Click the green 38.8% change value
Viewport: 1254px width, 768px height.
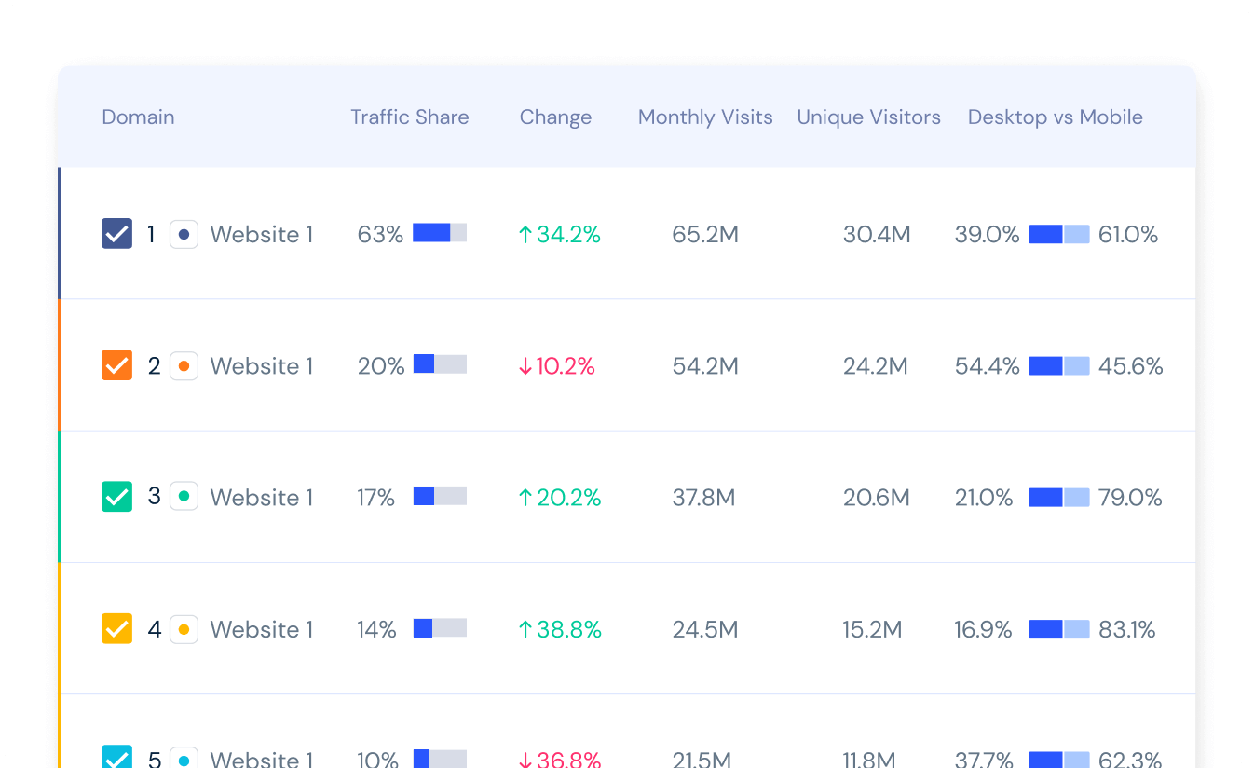pyautogui.click(x=560, y=630)
